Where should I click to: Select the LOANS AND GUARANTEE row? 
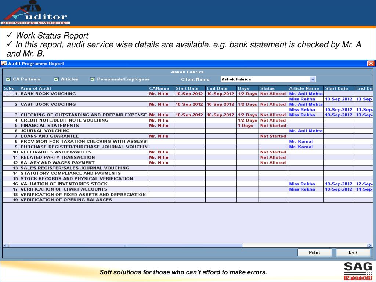[x=188, y=136]
